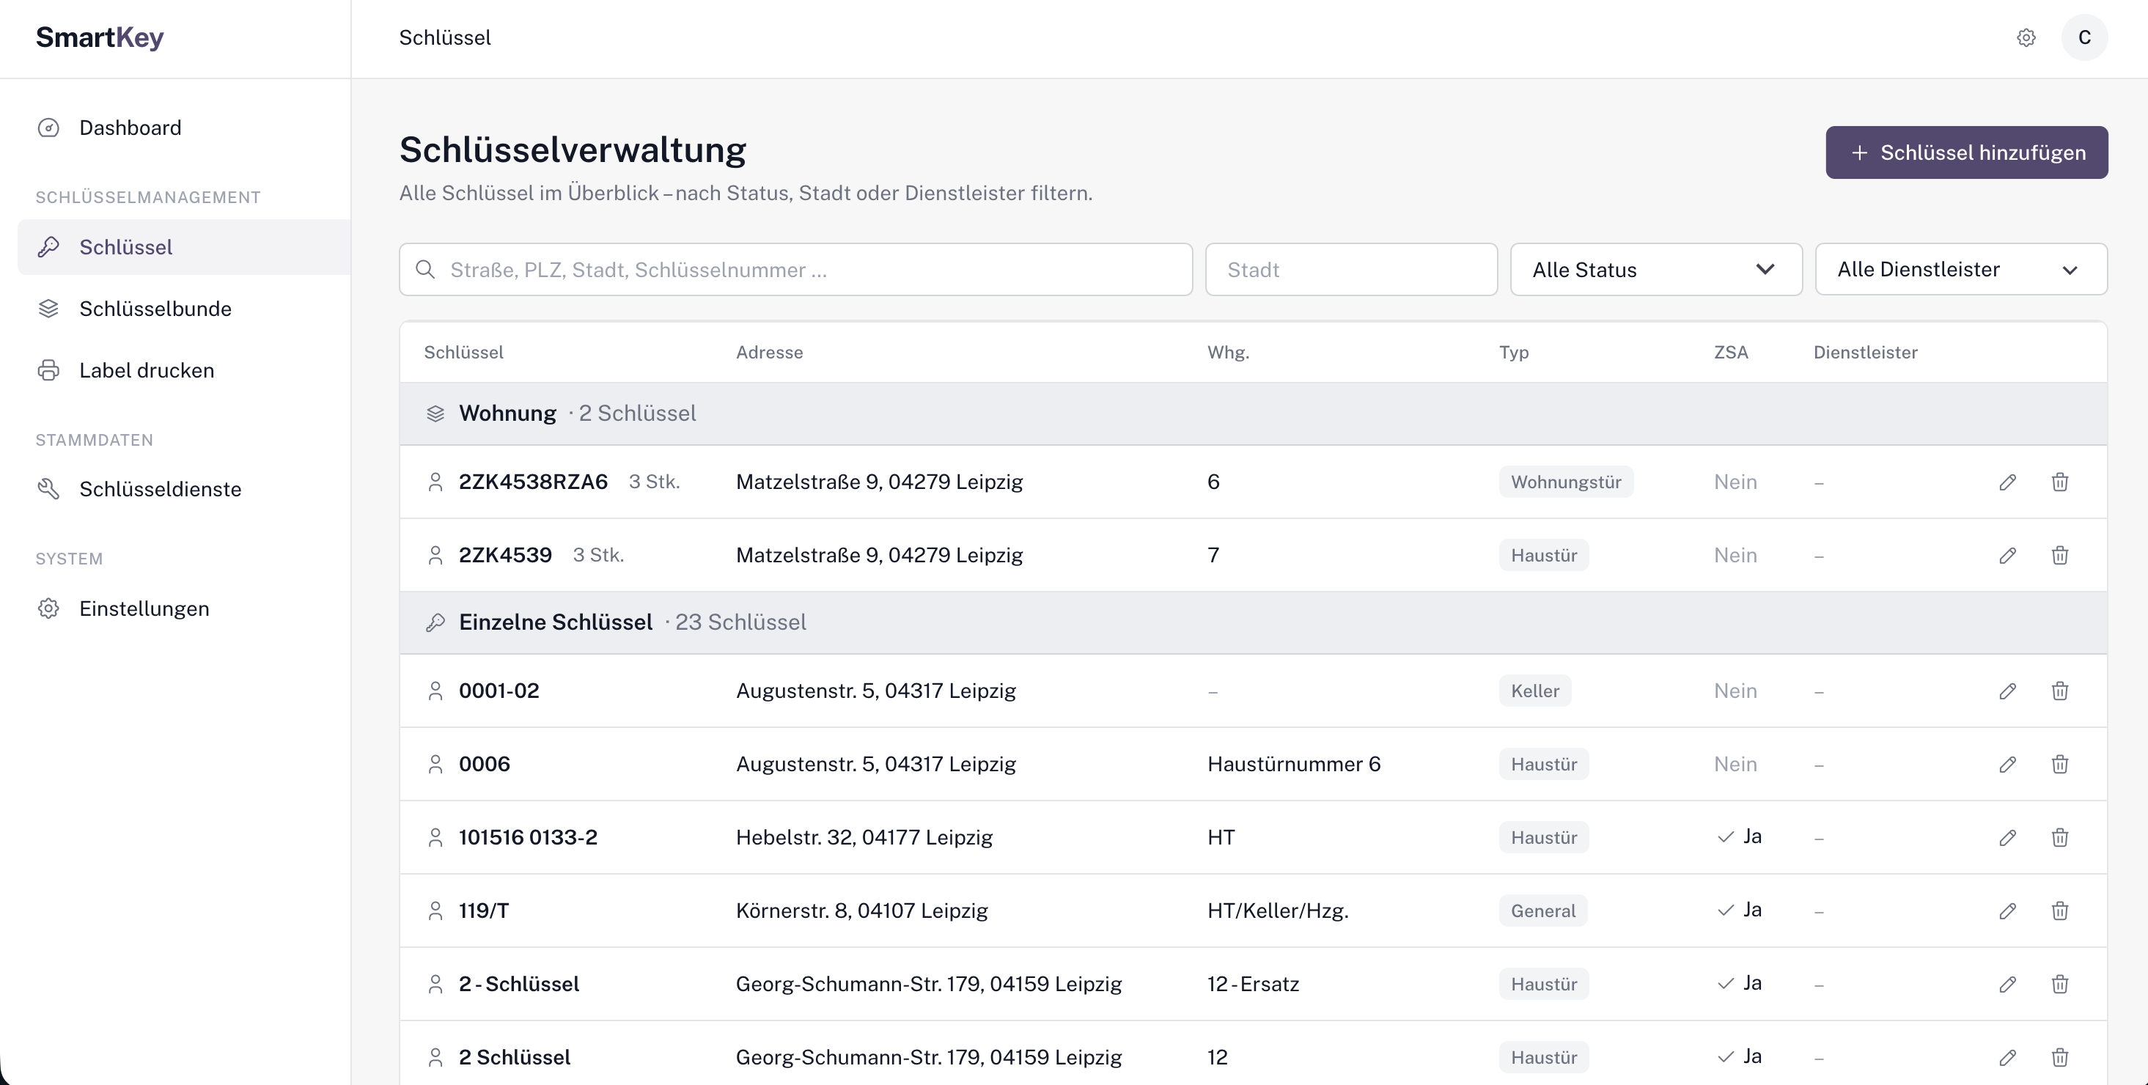Open Dashboard in the sidebar

point(183,128)
